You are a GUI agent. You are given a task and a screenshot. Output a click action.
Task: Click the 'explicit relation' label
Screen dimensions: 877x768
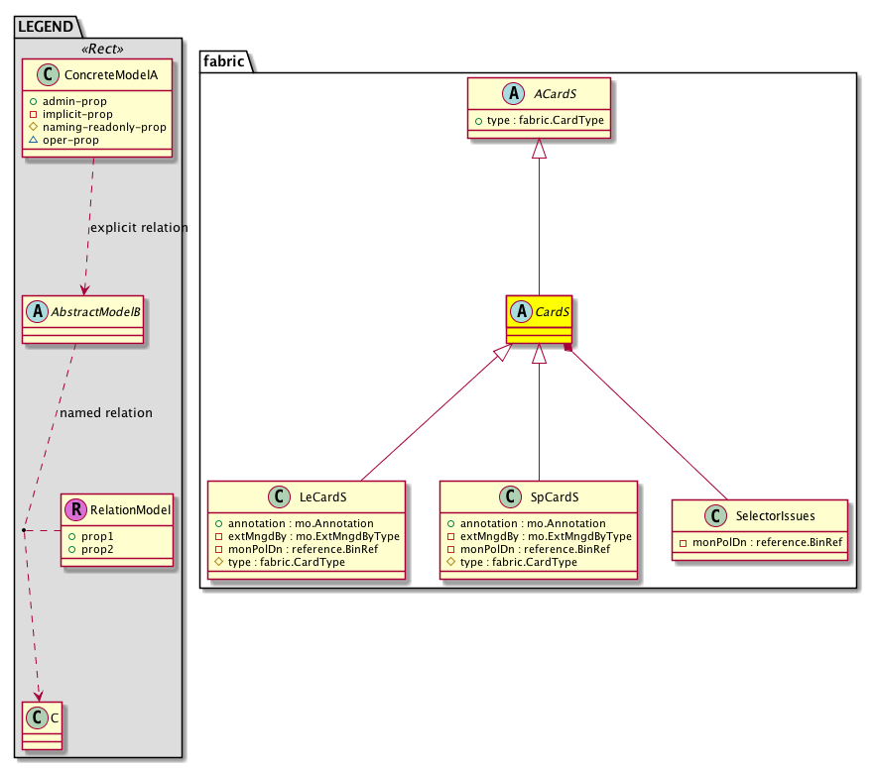(139, 228)
